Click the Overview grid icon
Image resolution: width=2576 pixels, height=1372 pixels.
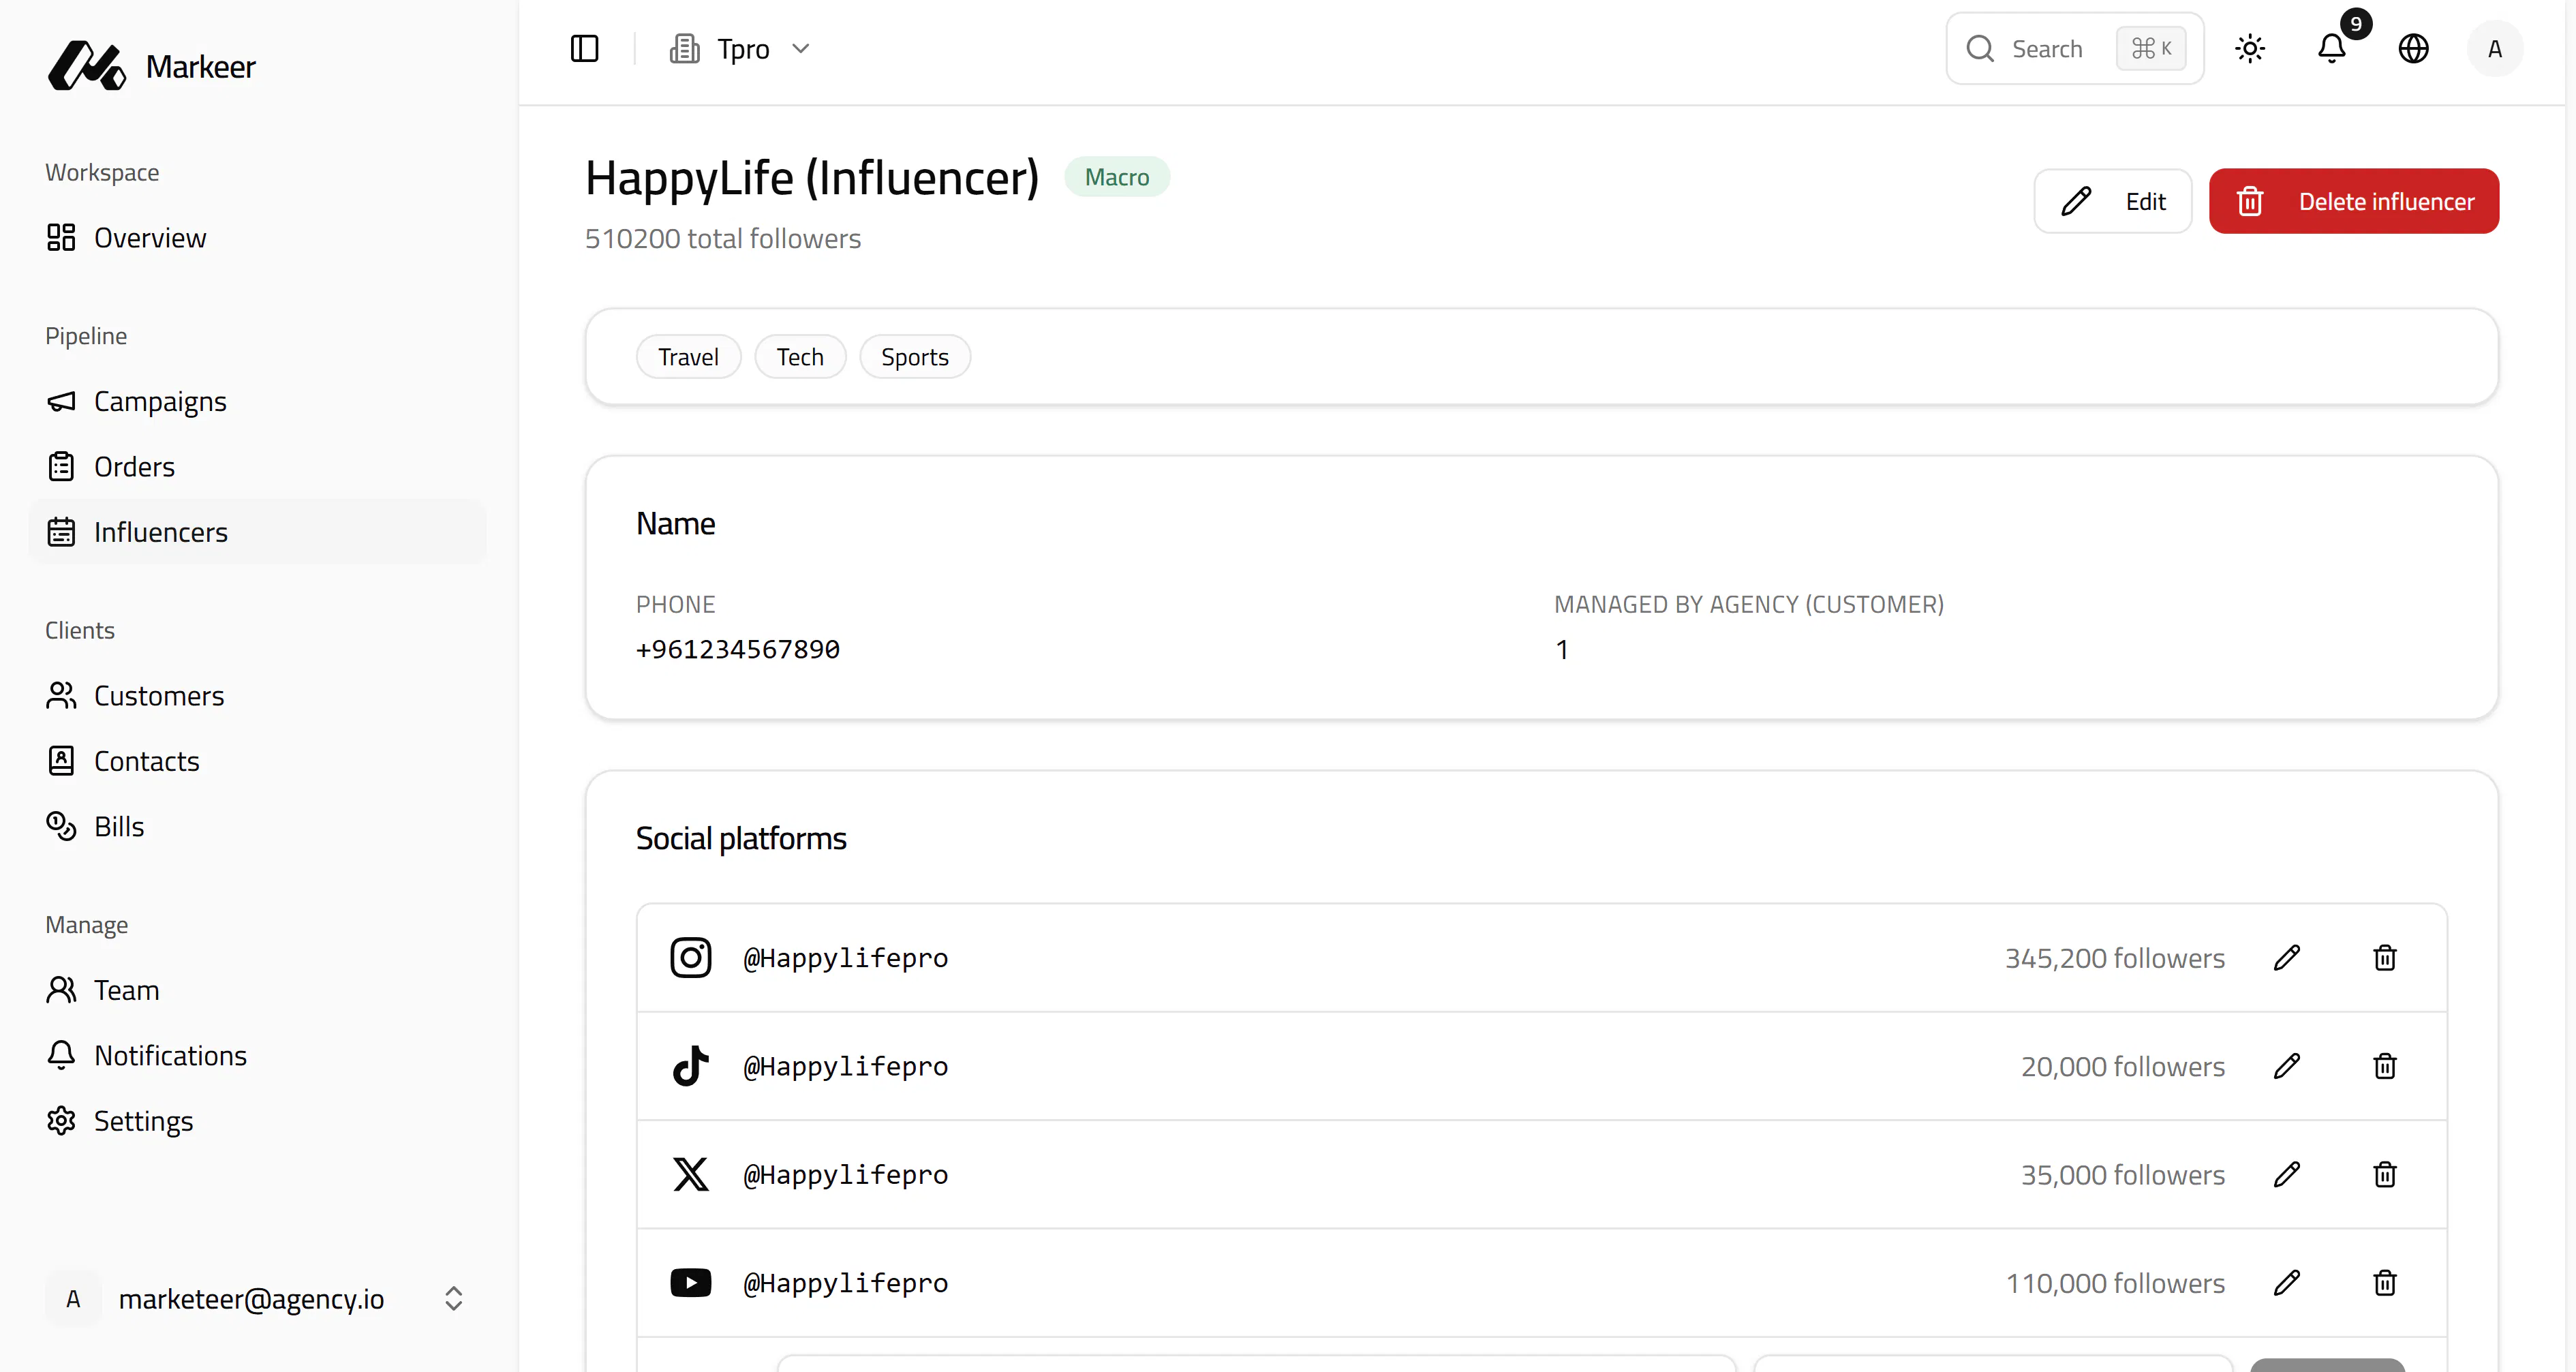click(61, 237)
